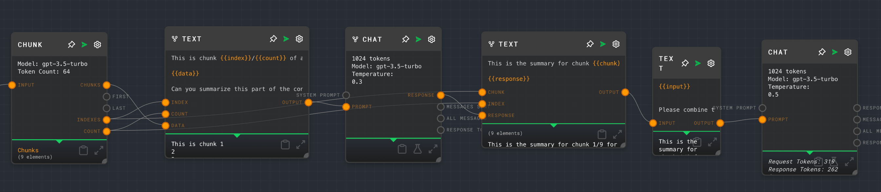The image size is (881, 192).
Task: Click SYSTEM PROMPT port of Chat node temperature 0.3
Action: (346, 95)
